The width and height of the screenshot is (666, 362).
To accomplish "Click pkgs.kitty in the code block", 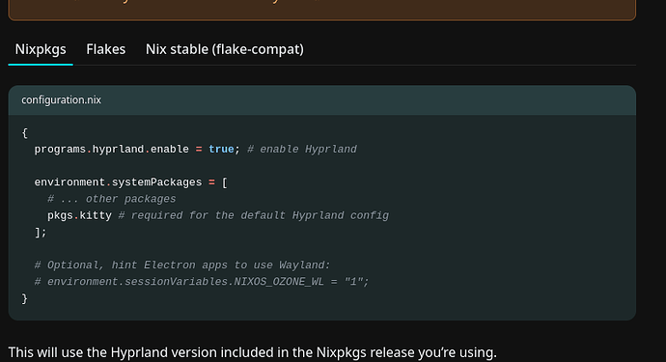I will [x=79, y=215].
